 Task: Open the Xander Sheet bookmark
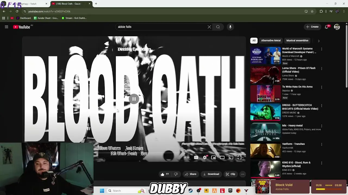point(46,18)
